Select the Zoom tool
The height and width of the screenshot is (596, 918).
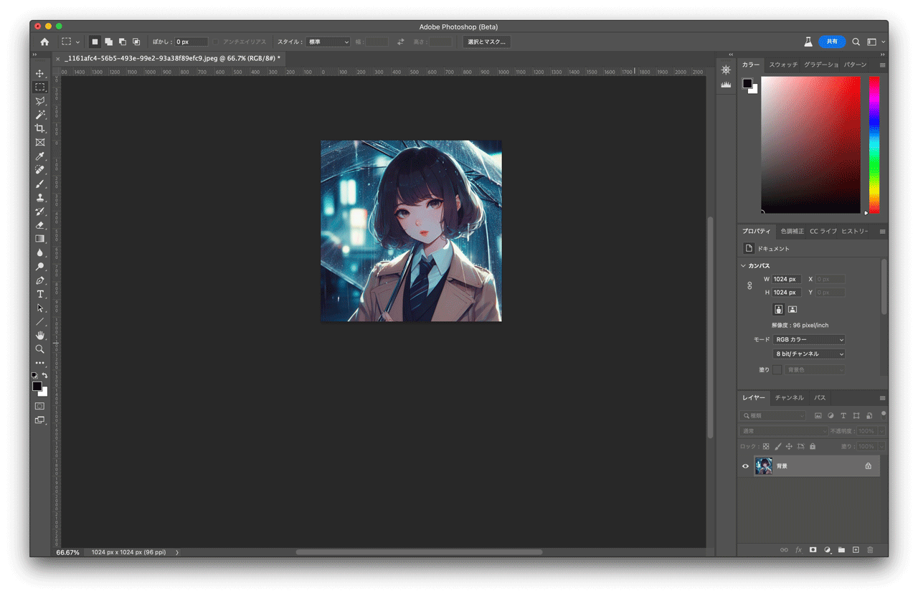(x=40, y=349)
